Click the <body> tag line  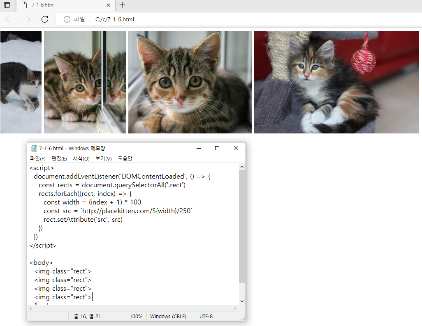coord(41,263)
